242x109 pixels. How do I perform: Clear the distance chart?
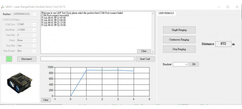point(46,100)
